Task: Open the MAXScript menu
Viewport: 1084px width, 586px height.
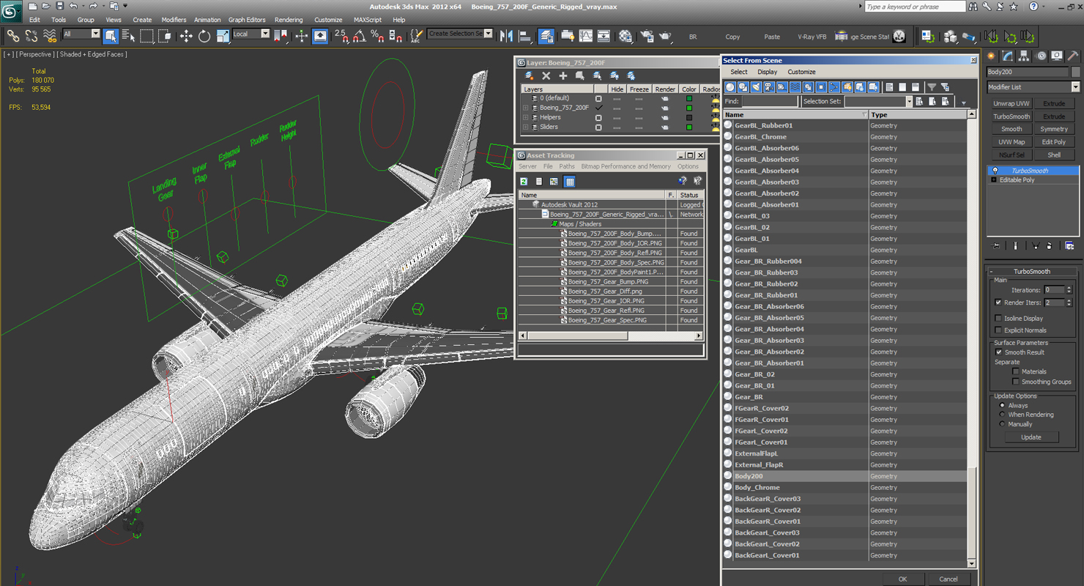Action: pos(368,20)
